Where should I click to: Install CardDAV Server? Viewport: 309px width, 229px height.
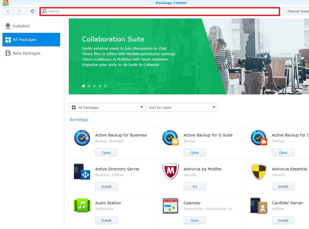[x=283, y=220]
